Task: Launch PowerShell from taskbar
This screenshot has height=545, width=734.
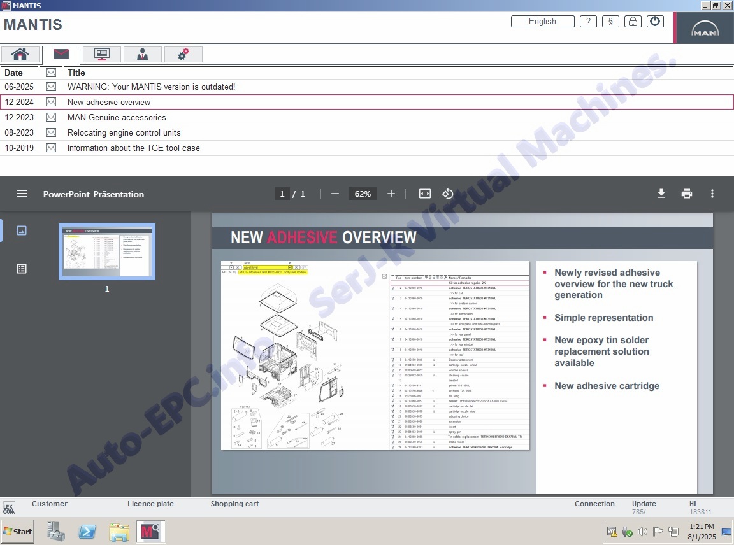Action: tap(87, 532)
